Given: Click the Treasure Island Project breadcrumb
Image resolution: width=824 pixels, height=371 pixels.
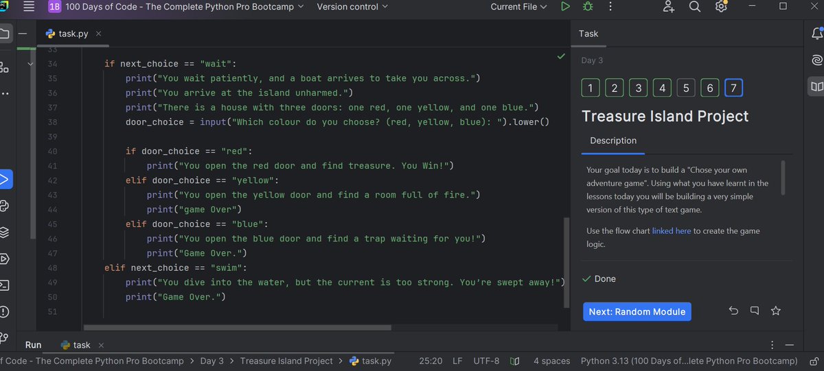Looking at the screenshot, I should [x=286, y=361].
